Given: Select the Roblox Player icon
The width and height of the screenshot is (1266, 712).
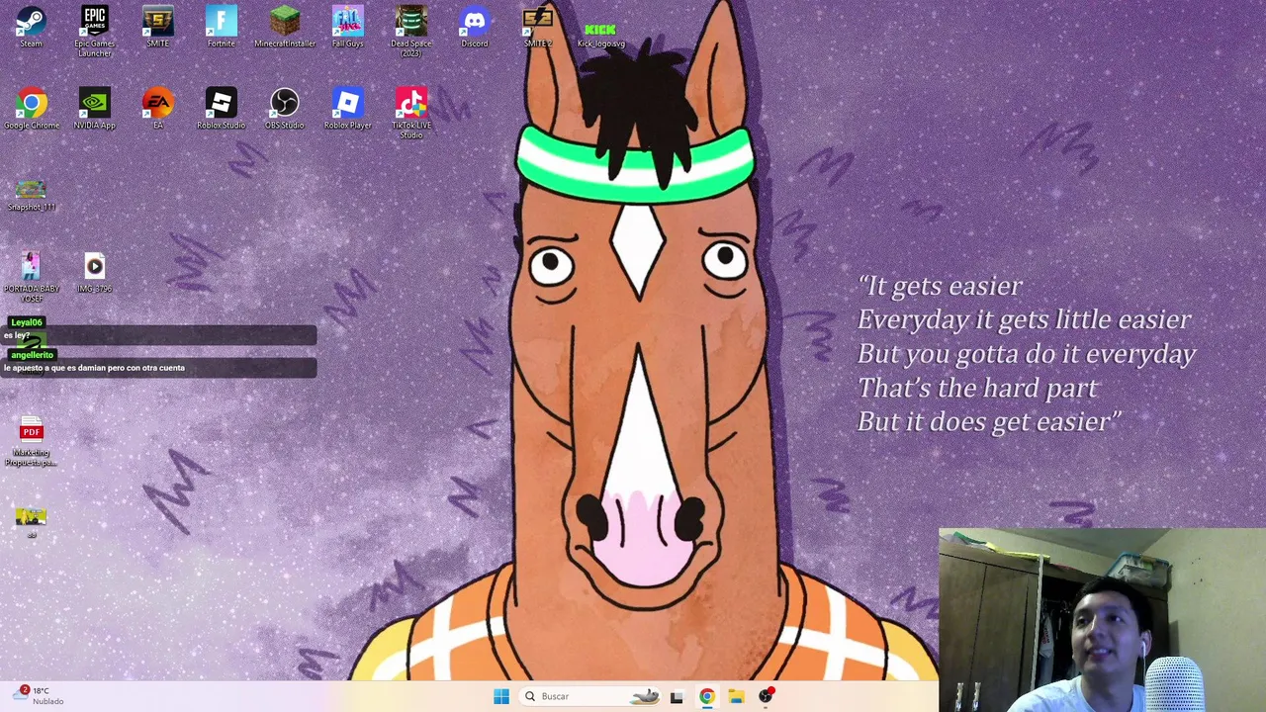Looking at the screenshot, I should click(x=347, y=109).
